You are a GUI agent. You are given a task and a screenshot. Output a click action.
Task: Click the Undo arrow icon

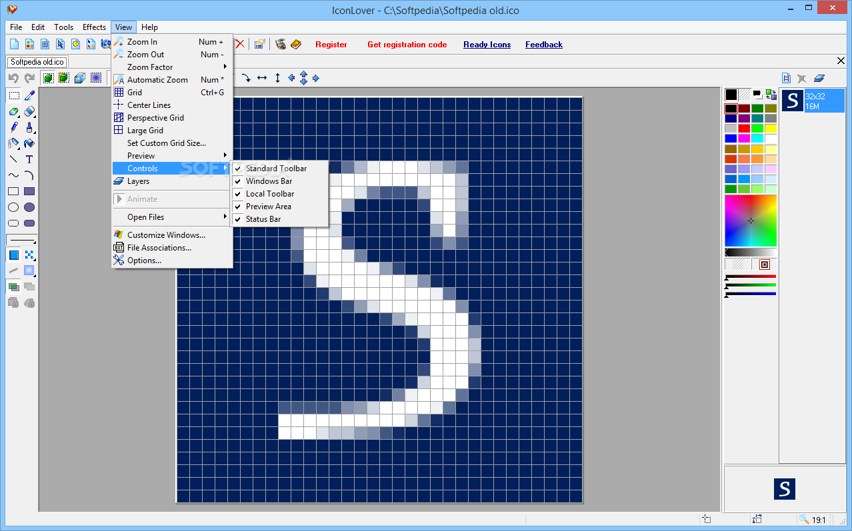13,78
